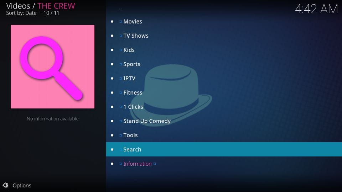Click the Options gear icon
Image resolution: width=342 pixels, height=192 pixels.
click(5, 185)
